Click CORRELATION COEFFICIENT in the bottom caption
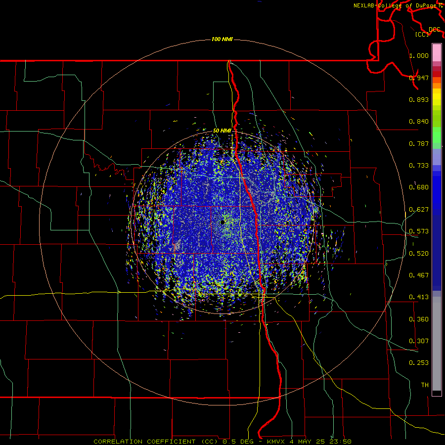This screenshot has width=445, height=445. point(145,442)
